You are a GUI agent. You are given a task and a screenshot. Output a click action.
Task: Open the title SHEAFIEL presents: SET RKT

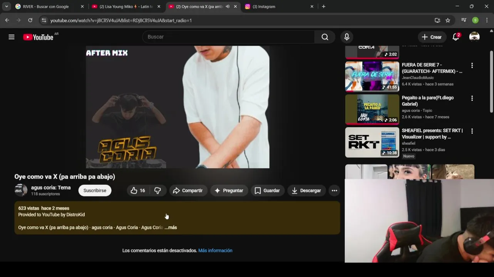pos(432,133)
